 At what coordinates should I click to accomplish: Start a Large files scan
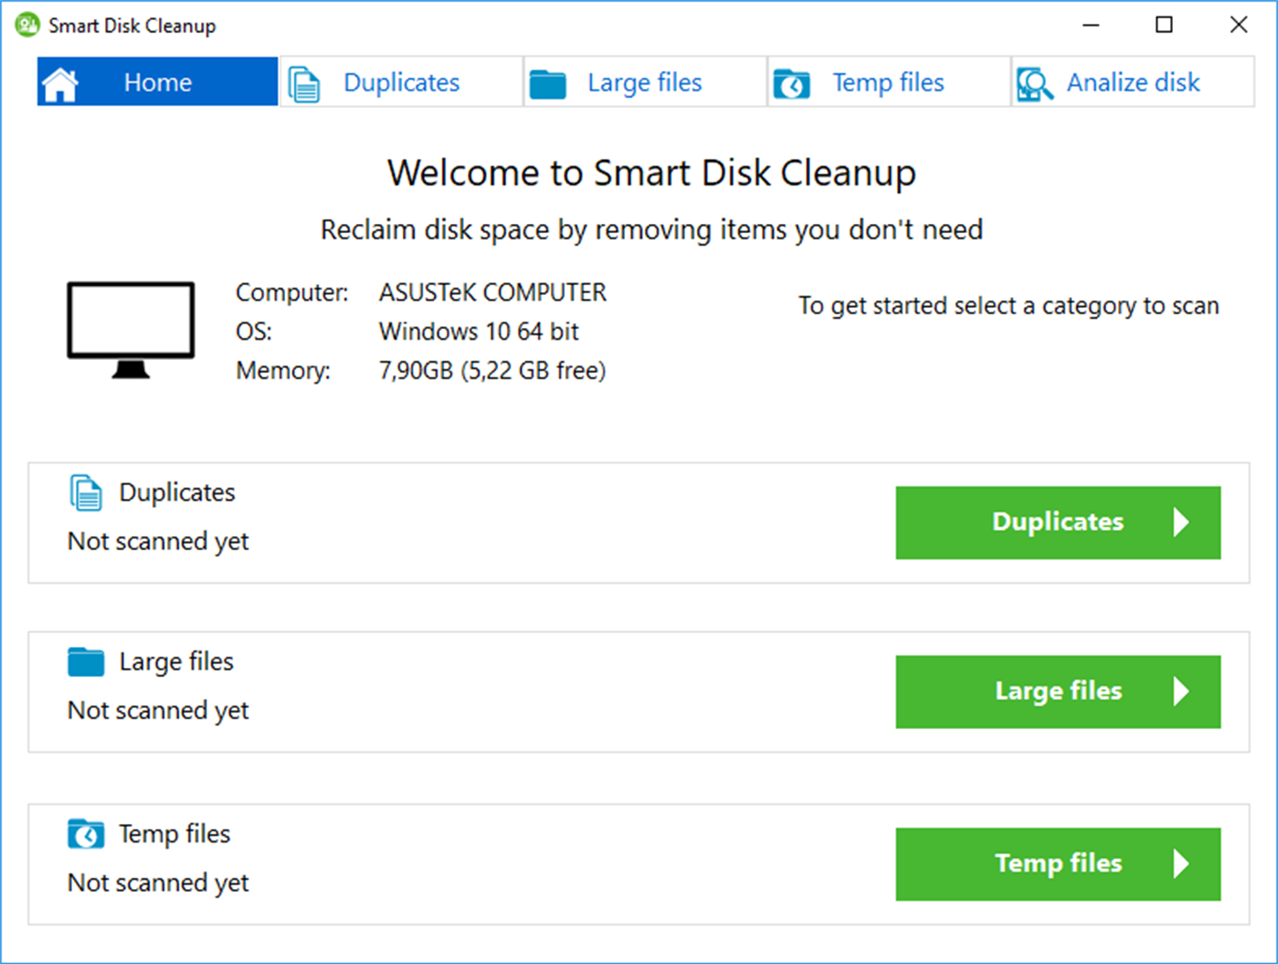[x=1057, y=691]
